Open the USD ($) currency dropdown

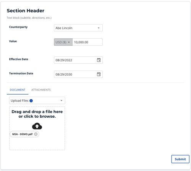click(x=63, y=42)
